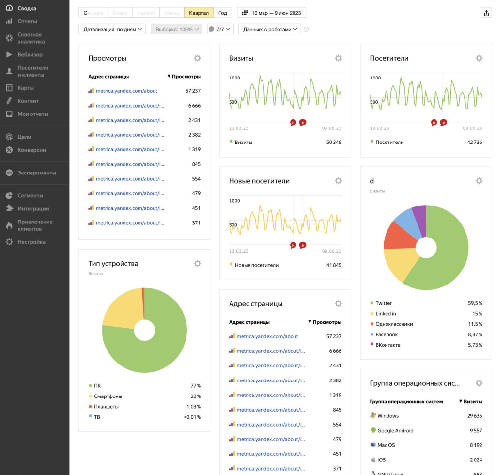Screen dimensions: 496x475
Task: Select the Квартал period tab
Action: pyautogui.click(x=199, y=13)
